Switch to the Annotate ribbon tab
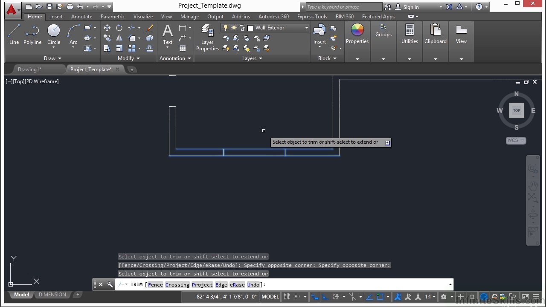Image resolution: width=546 pixels, height=307 pixels. [x=81, y=17]
